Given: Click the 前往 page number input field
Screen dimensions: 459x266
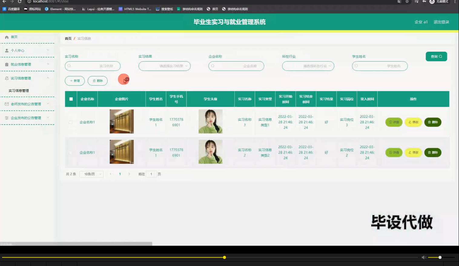Looking at the screenshot, I should coord(151,174).
